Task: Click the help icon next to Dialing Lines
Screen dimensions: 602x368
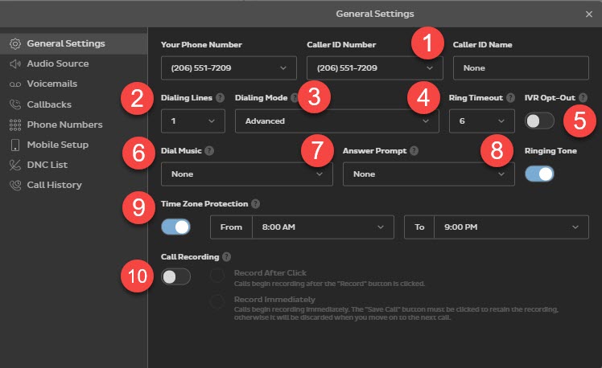Action: coord(220,98)
